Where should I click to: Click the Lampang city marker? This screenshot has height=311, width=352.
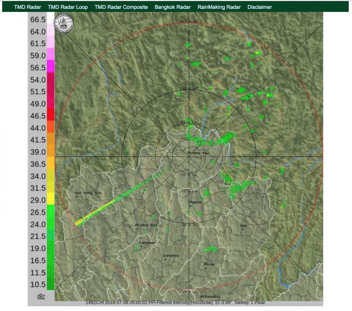coord(165,259)
